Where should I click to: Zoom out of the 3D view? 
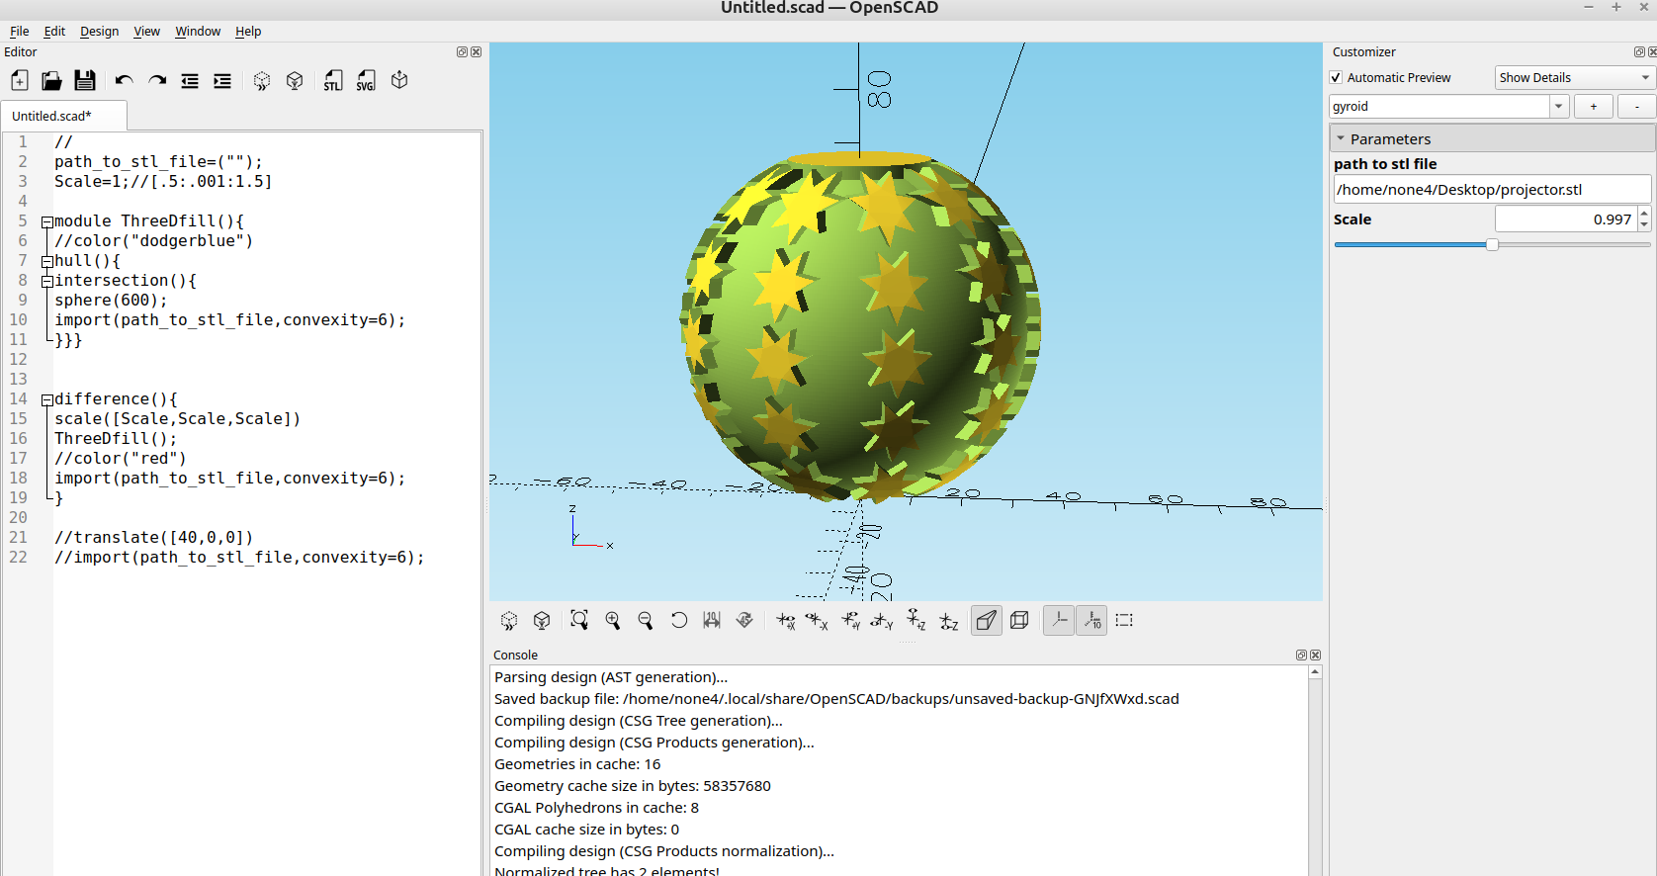click(646, 620)
